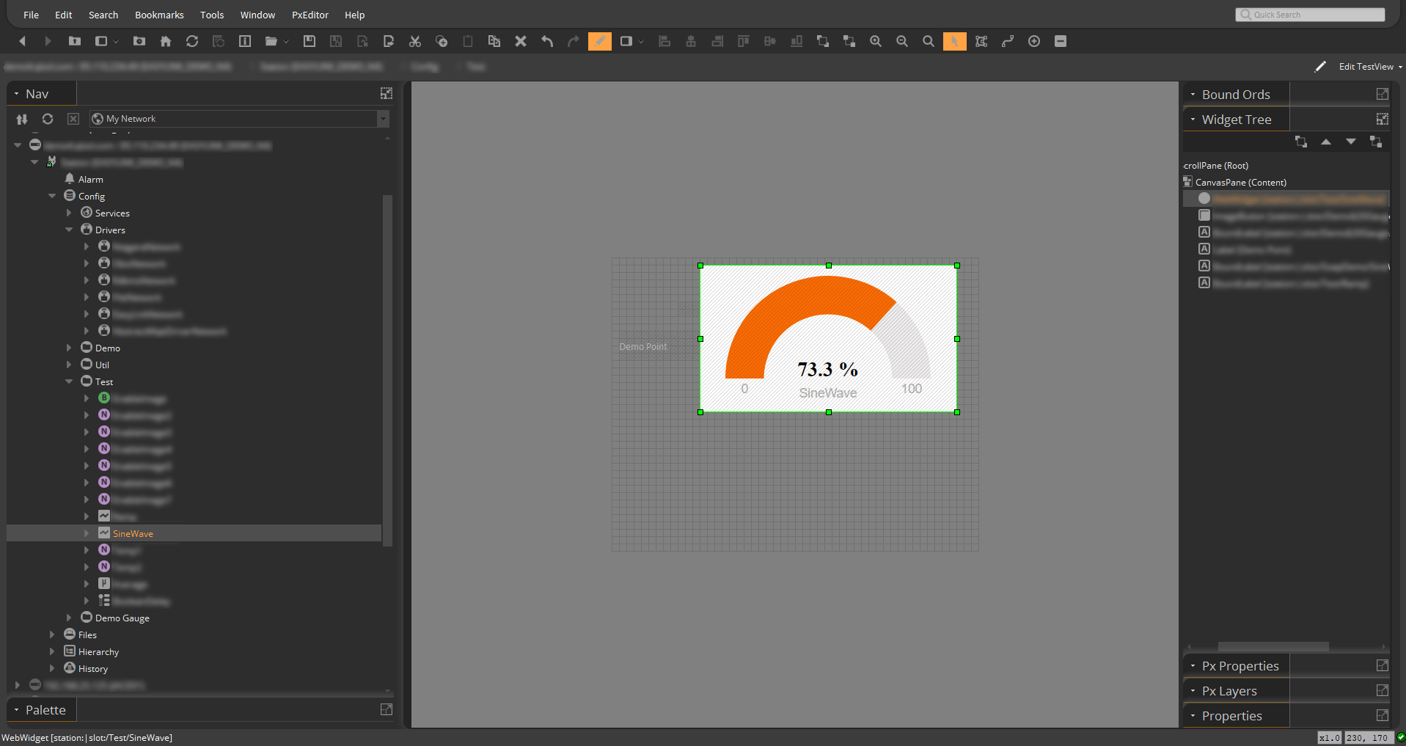The width and height of the screenshot is (1406, 746).
Task: Zoom in with the magnifier plus icon
Action: tap(876, 41)
